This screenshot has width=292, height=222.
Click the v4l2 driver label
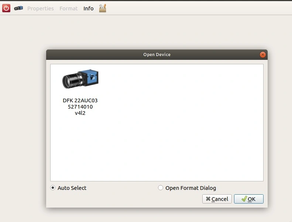tap(80, 113)
